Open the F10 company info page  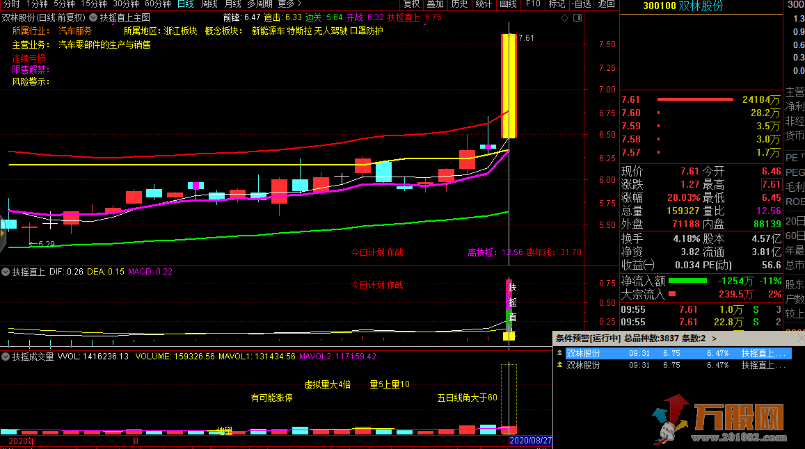pyautogui.click(x=533, y=4)
